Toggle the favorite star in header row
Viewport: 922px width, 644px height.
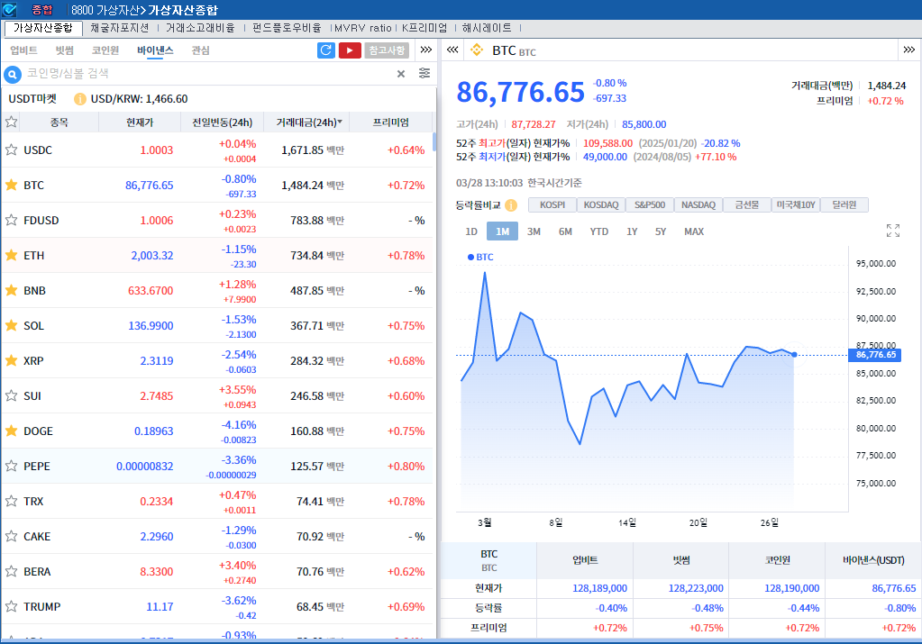click(x=11, y=122)
